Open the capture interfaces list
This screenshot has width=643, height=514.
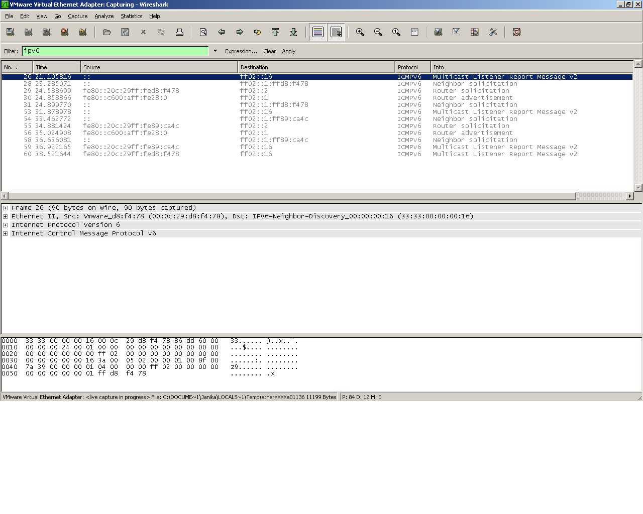tap(10, 32)
